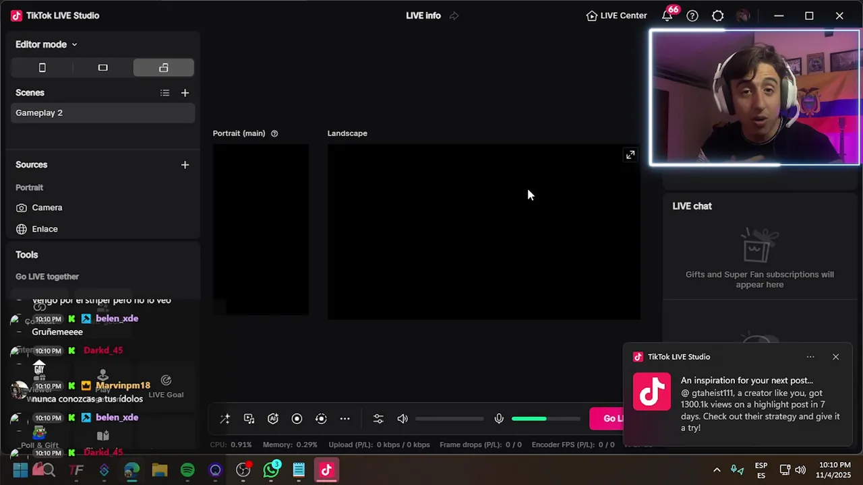Open the audio mixer sliders icon
The image size is (863, 485).
[x=378, y=419]
